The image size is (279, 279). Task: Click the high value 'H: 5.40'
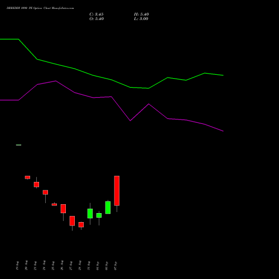point(141,15)
